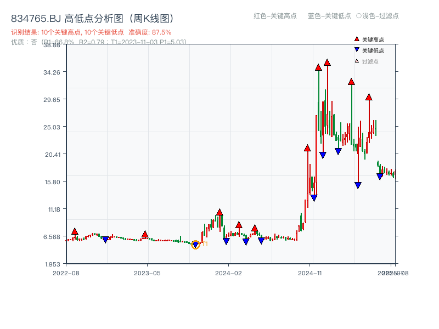Click the orange circled T1 filter point marker
Screen dimensions: 439x329
[196, 245]
